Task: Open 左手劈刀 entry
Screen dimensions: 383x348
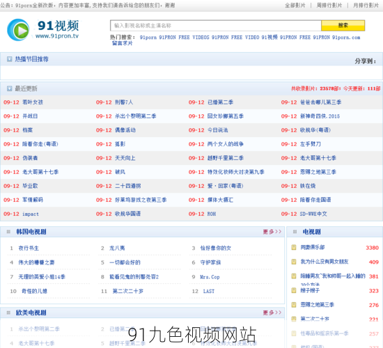Action: (310, 144)
